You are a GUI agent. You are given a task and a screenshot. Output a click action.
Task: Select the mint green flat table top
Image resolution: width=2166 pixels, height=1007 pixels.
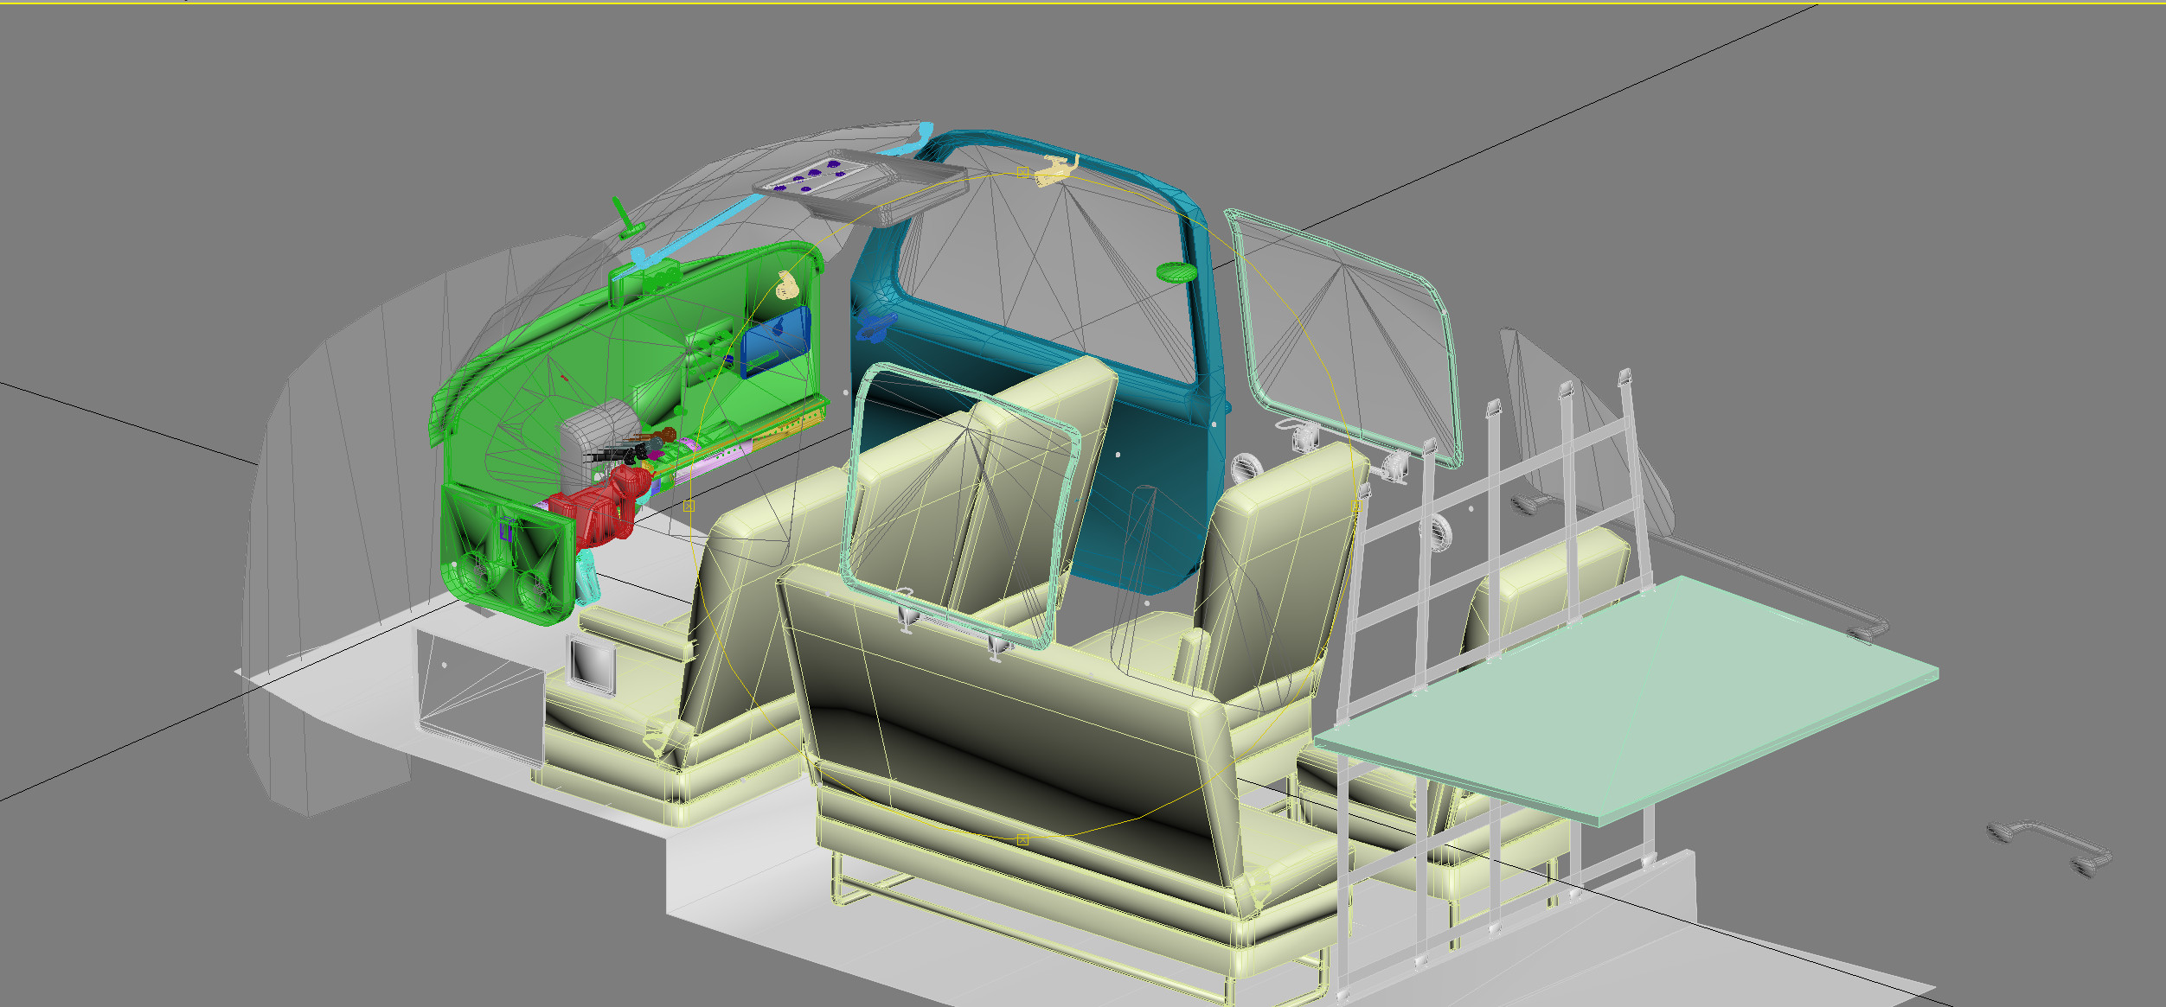coord(1626,700)
